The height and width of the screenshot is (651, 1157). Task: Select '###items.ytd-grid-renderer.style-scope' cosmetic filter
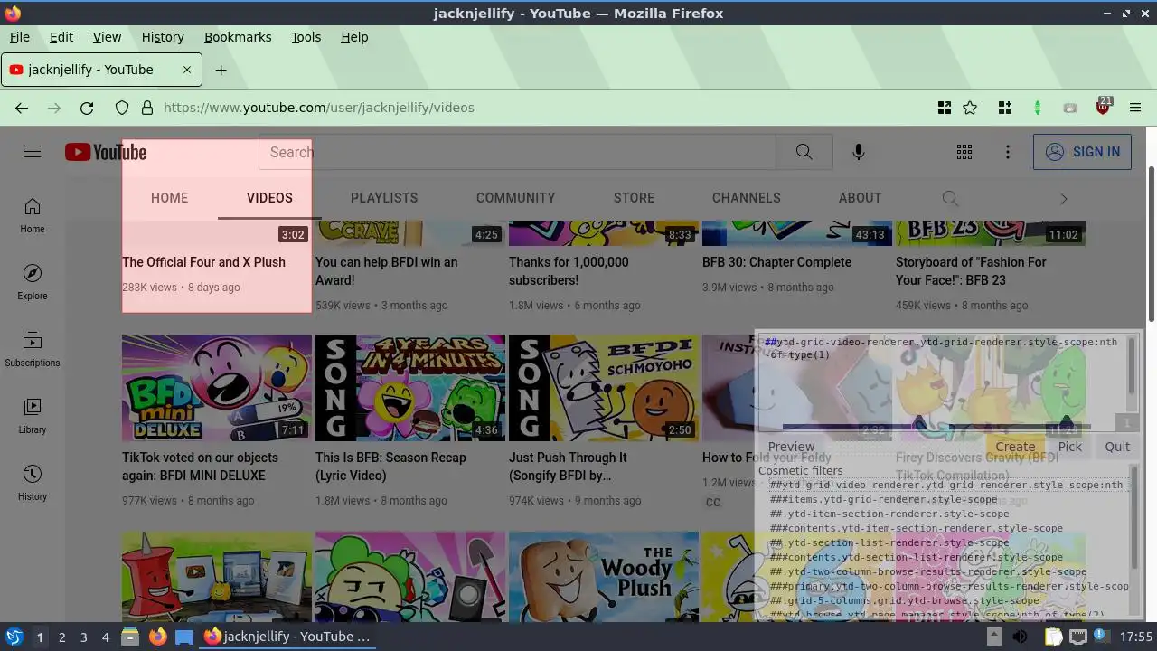[x=884, y=499]
